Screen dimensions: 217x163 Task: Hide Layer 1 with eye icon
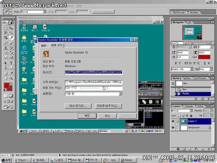[x=173, y=121]
